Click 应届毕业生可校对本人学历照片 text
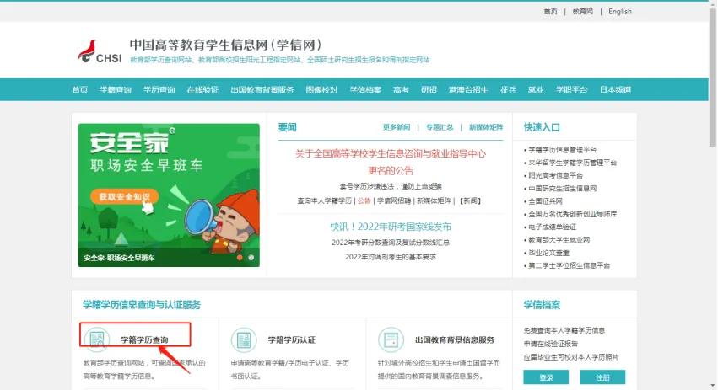The width and height of the screenshot is (718, 390). (571, 356)
